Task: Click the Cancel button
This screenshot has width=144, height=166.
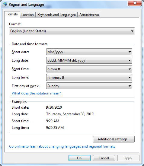Action: click(x=104, y=158)
